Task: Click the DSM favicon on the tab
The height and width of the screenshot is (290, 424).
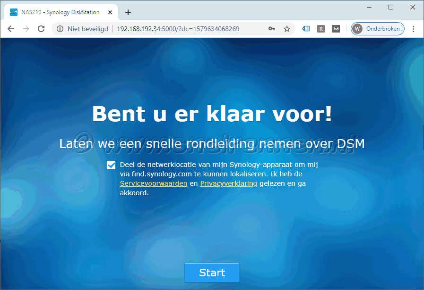Action: (14, 12)
